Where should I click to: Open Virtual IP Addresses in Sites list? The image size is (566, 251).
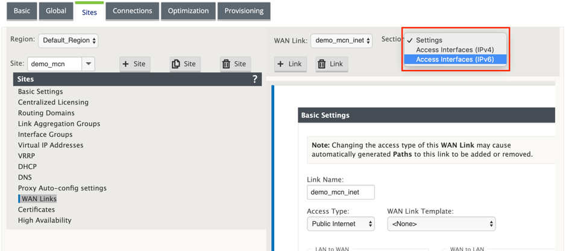51,145
